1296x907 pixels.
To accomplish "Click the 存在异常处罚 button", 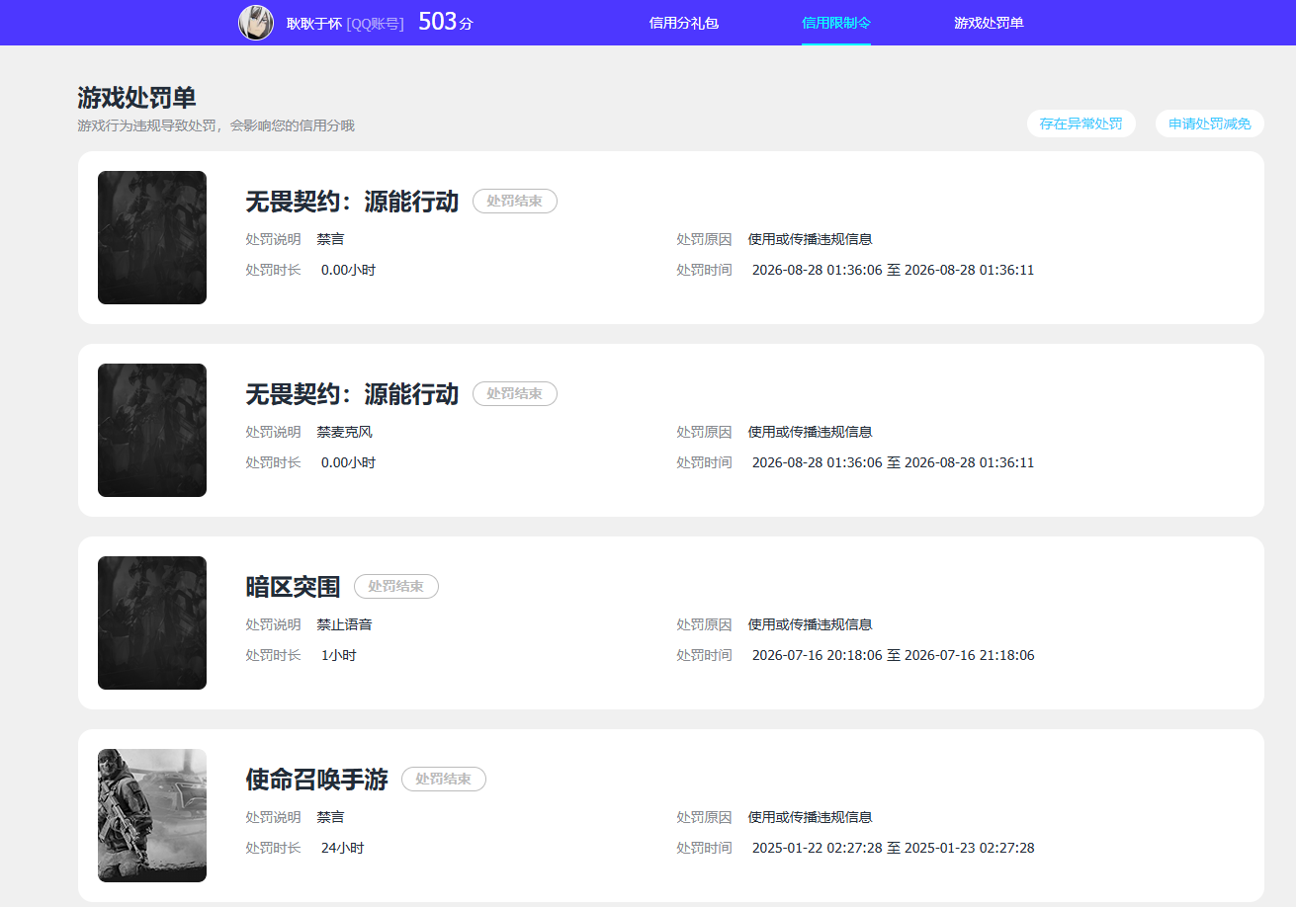I will [1080, 124].
